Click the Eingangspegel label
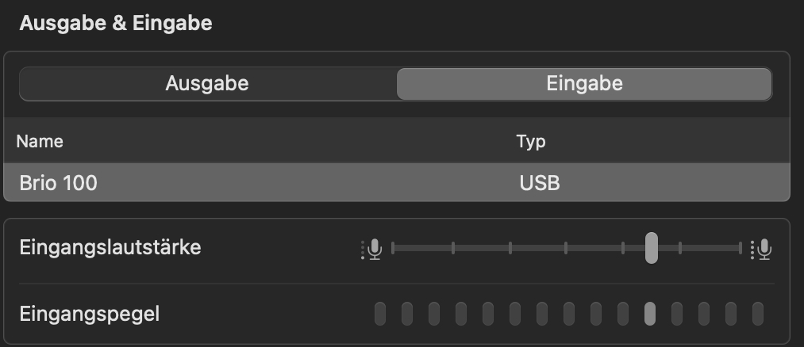This screenshot has width=804, height=347. (90, 314)
